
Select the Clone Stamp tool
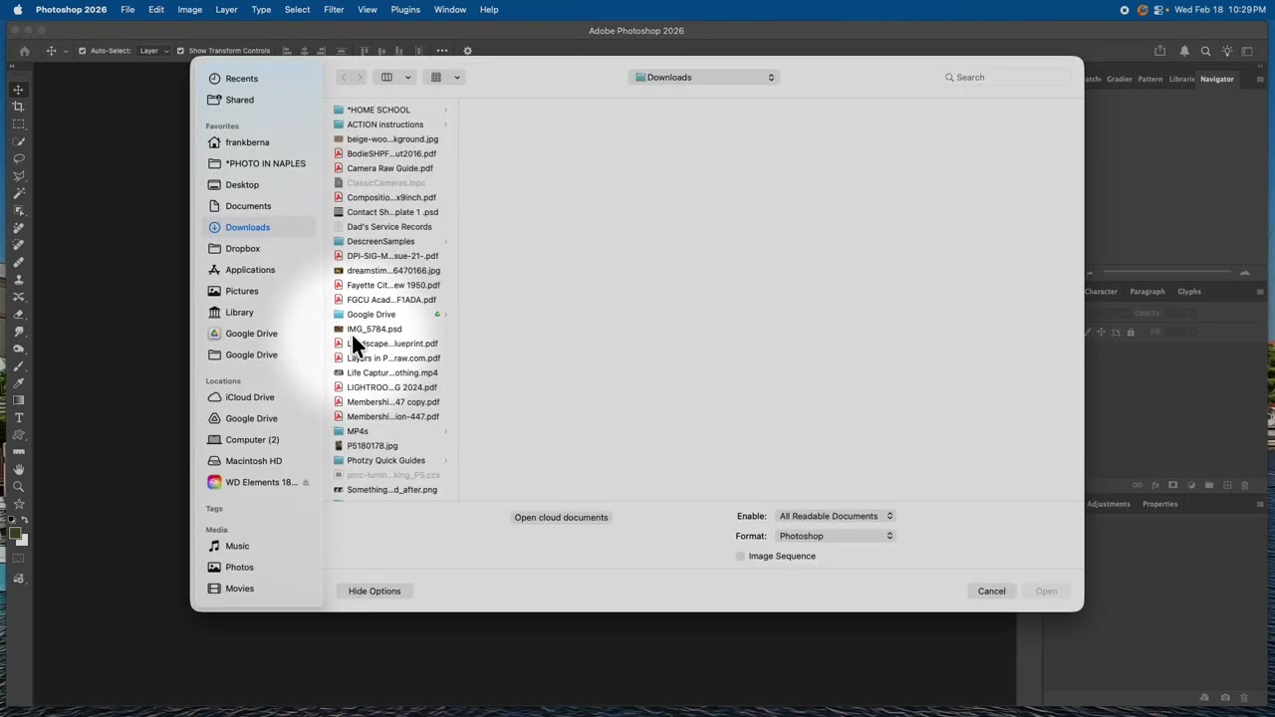(19, 279)
